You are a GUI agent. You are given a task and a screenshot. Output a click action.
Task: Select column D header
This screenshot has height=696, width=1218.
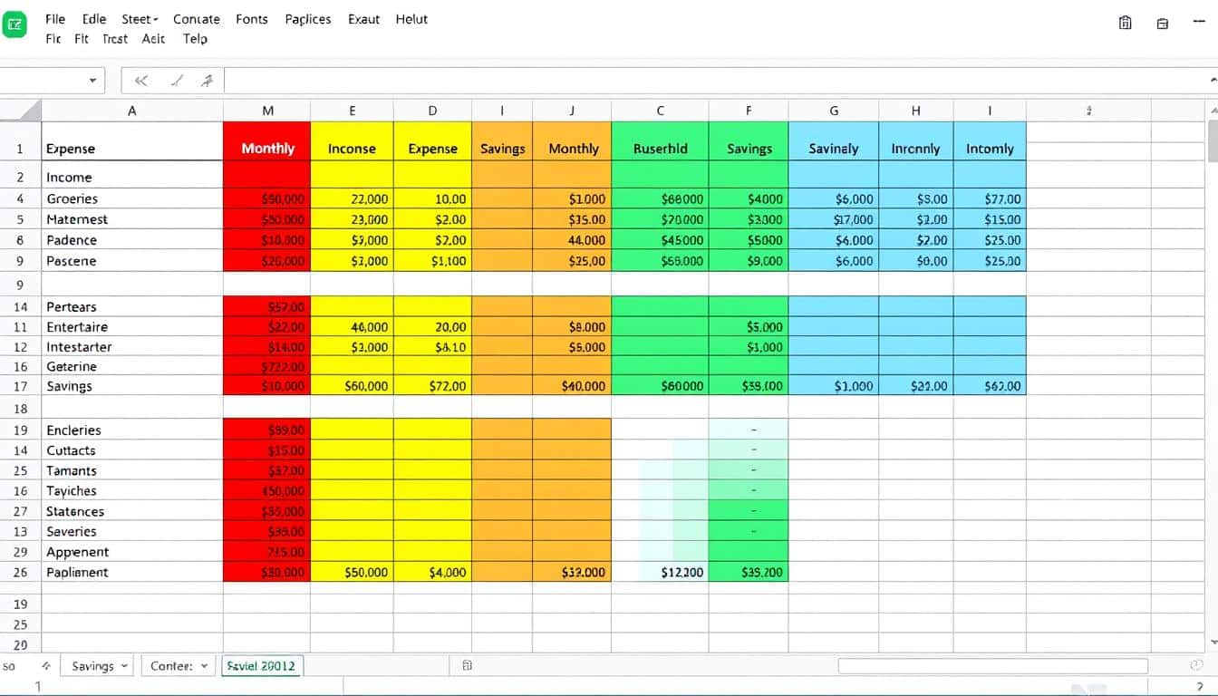click(x=432, y=111)
